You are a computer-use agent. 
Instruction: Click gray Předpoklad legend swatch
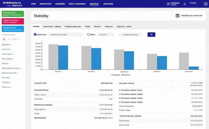tap(111, 75)
